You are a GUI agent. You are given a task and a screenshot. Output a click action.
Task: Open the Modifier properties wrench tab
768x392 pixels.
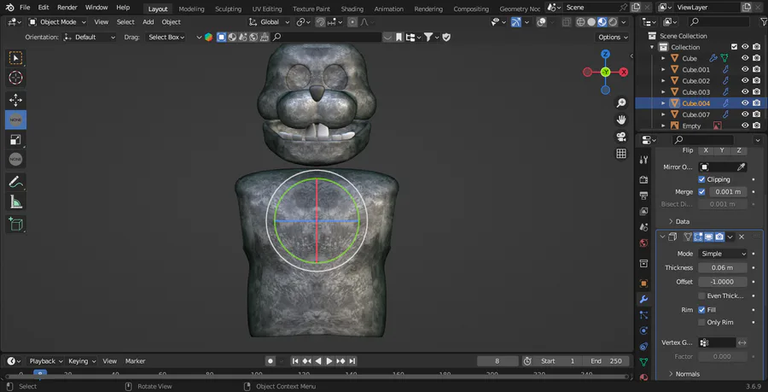coord(643,300)
